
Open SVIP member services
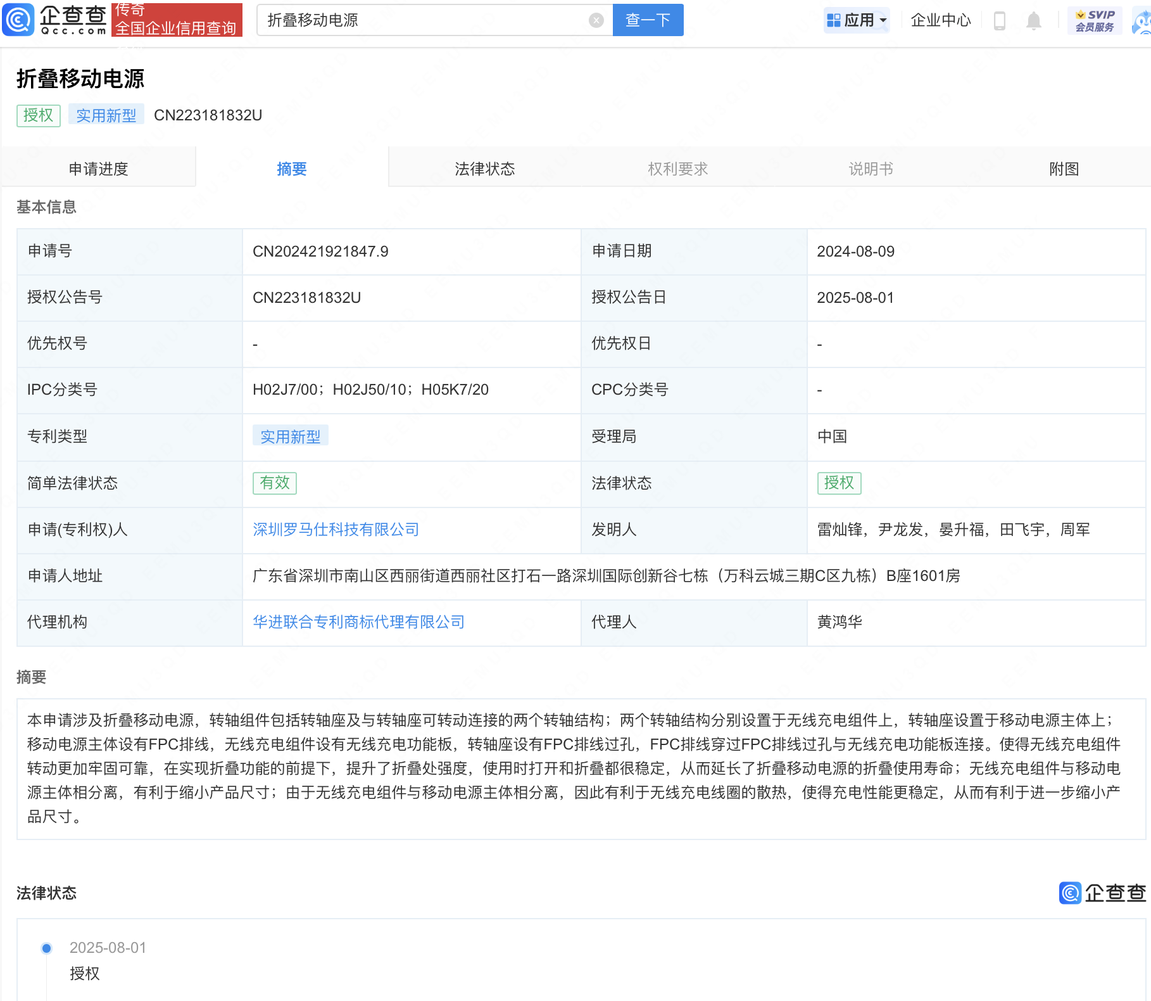[x=1095, y=21]
